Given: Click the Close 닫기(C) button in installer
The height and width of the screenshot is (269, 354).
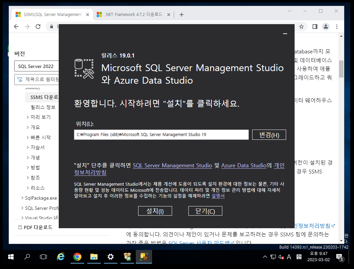Looking at the screenshot, I should click(x=205, y=211).
